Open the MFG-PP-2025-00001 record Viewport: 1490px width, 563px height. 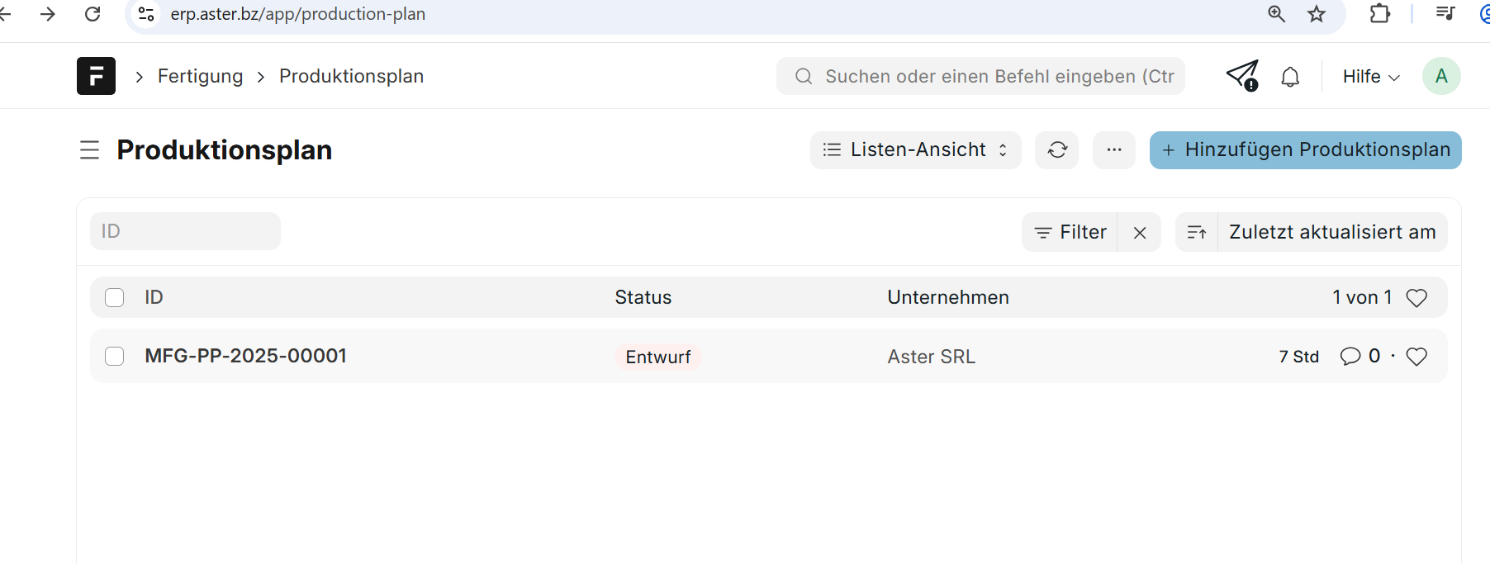coord(245,356)
